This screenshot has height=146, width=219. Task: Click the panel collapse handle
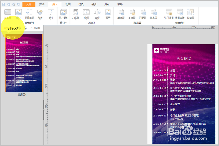[44, 110]
